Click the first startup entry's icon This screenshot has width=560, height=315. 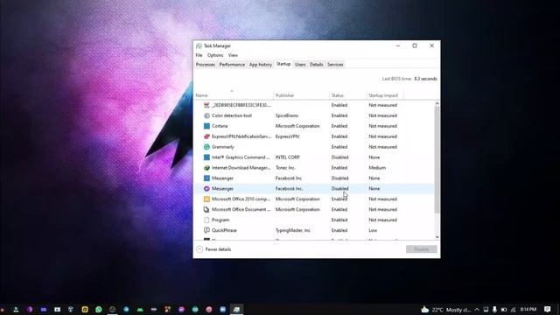click(206, 105)
